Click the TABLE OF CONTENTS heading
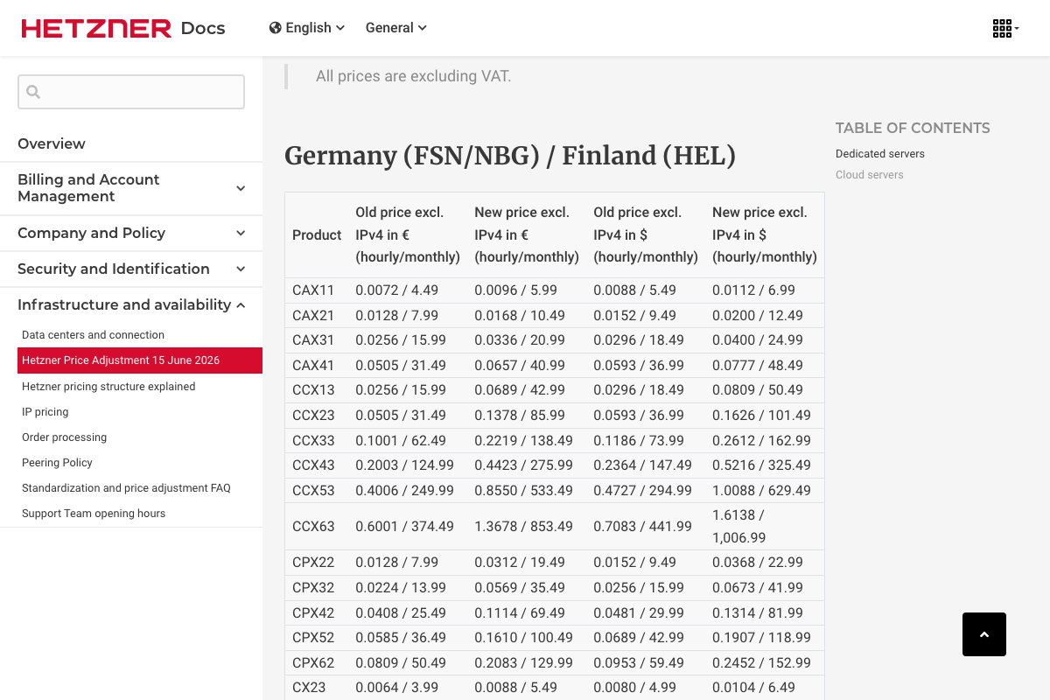The image size is (1050, 700). tap(913, 128)
